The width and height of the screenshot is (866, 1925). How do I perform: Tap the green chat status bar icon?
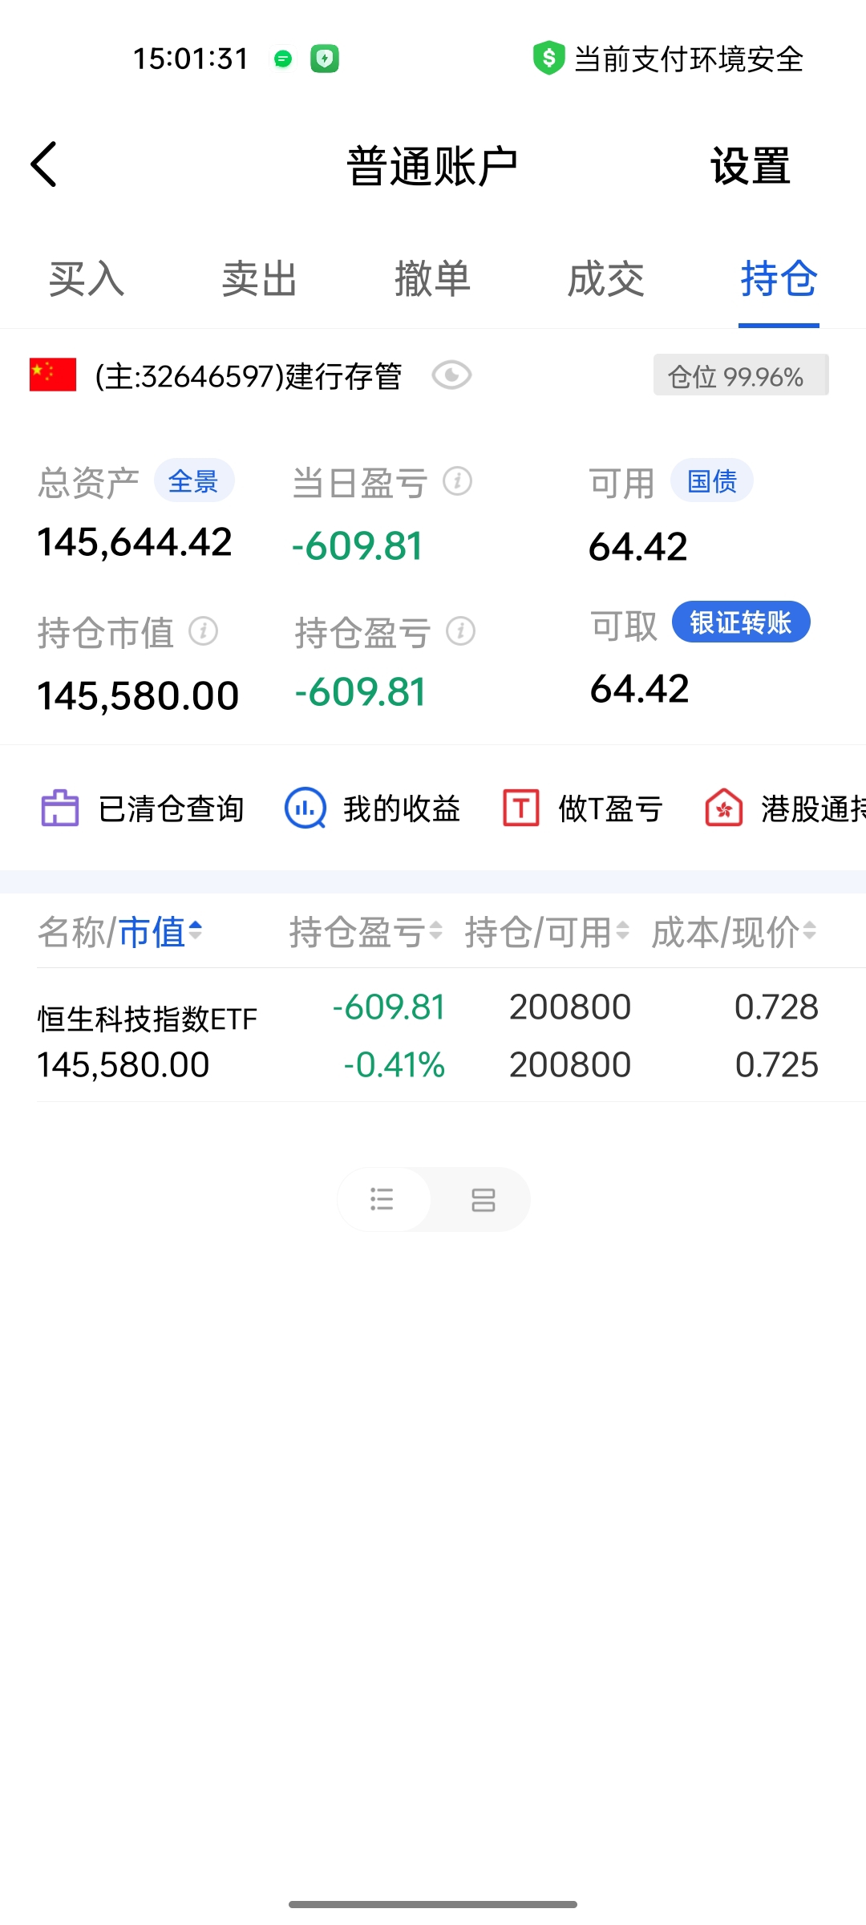(283, 59)
